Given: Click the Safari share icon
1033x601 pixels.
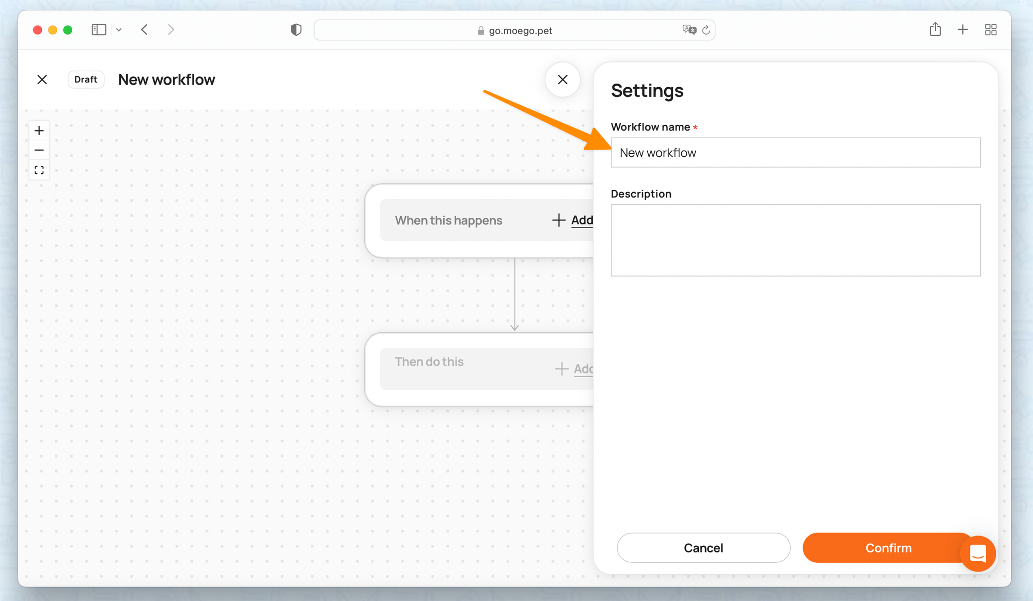Looking at the screenshot, I should [935, 29].
